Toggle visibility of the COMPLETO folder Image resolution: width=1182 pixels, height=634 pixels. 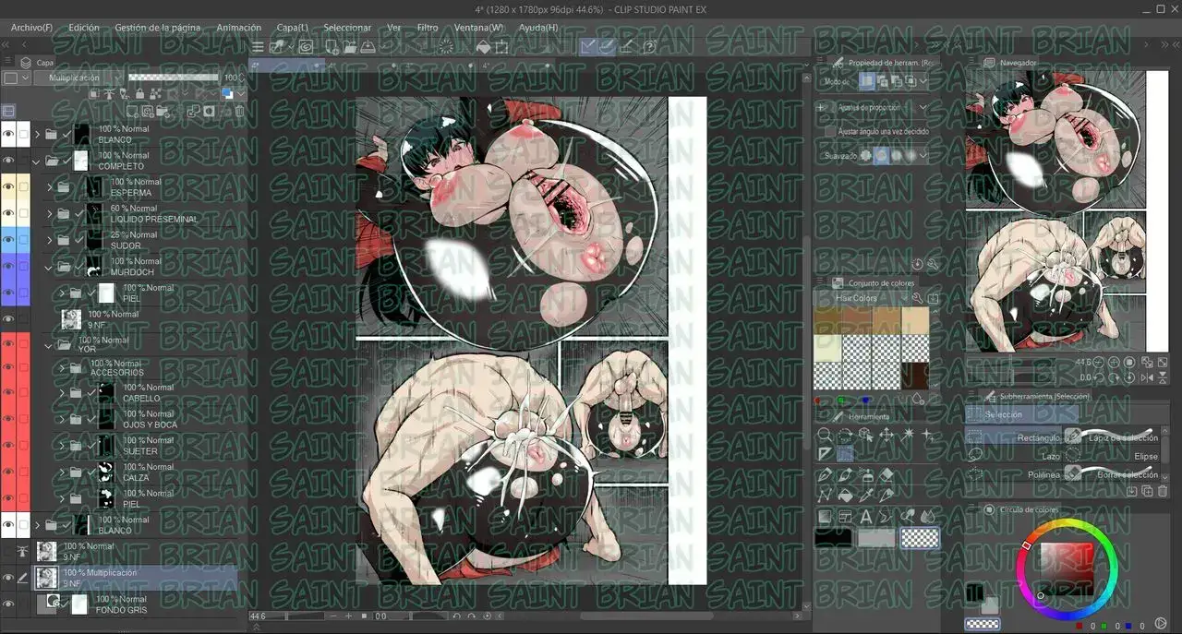[8, 161]
